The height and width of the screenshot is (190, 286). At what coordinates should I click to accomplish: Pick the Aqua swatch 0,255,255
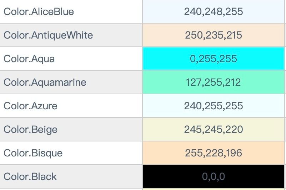click(214, 59)
